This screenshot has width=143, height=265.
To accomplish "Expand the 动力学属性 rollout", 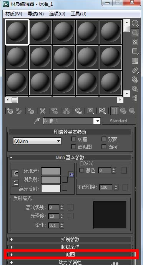I will (70, 262).
